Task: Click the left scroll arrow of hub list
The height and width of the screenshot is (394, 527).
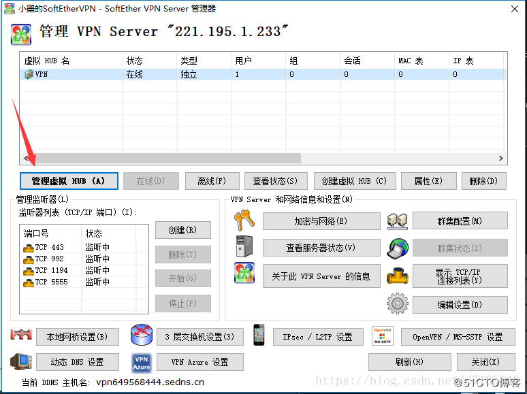Action: pos(26,158)
